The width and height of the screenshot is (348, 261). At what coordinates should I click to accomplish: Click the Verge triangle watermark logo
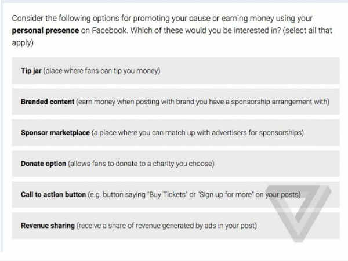(298, 213)
